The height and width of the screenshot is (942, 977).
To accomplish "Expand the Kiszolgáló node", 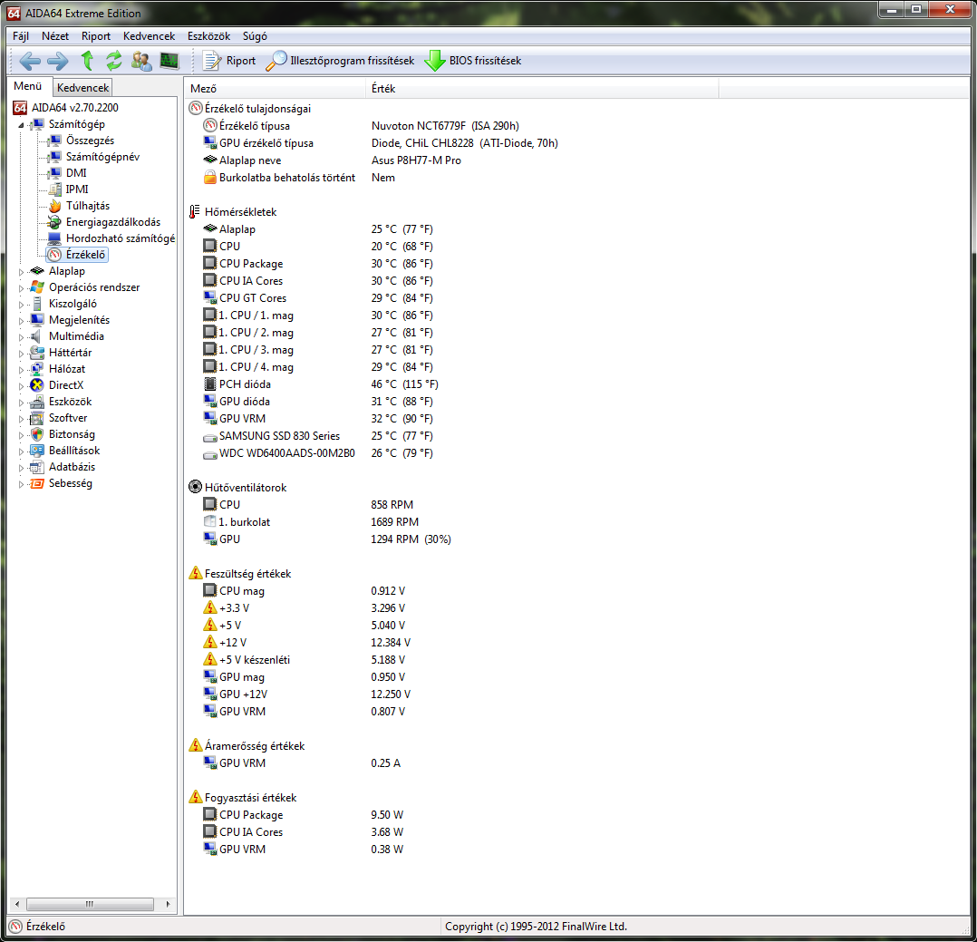I will coord(21,305).
